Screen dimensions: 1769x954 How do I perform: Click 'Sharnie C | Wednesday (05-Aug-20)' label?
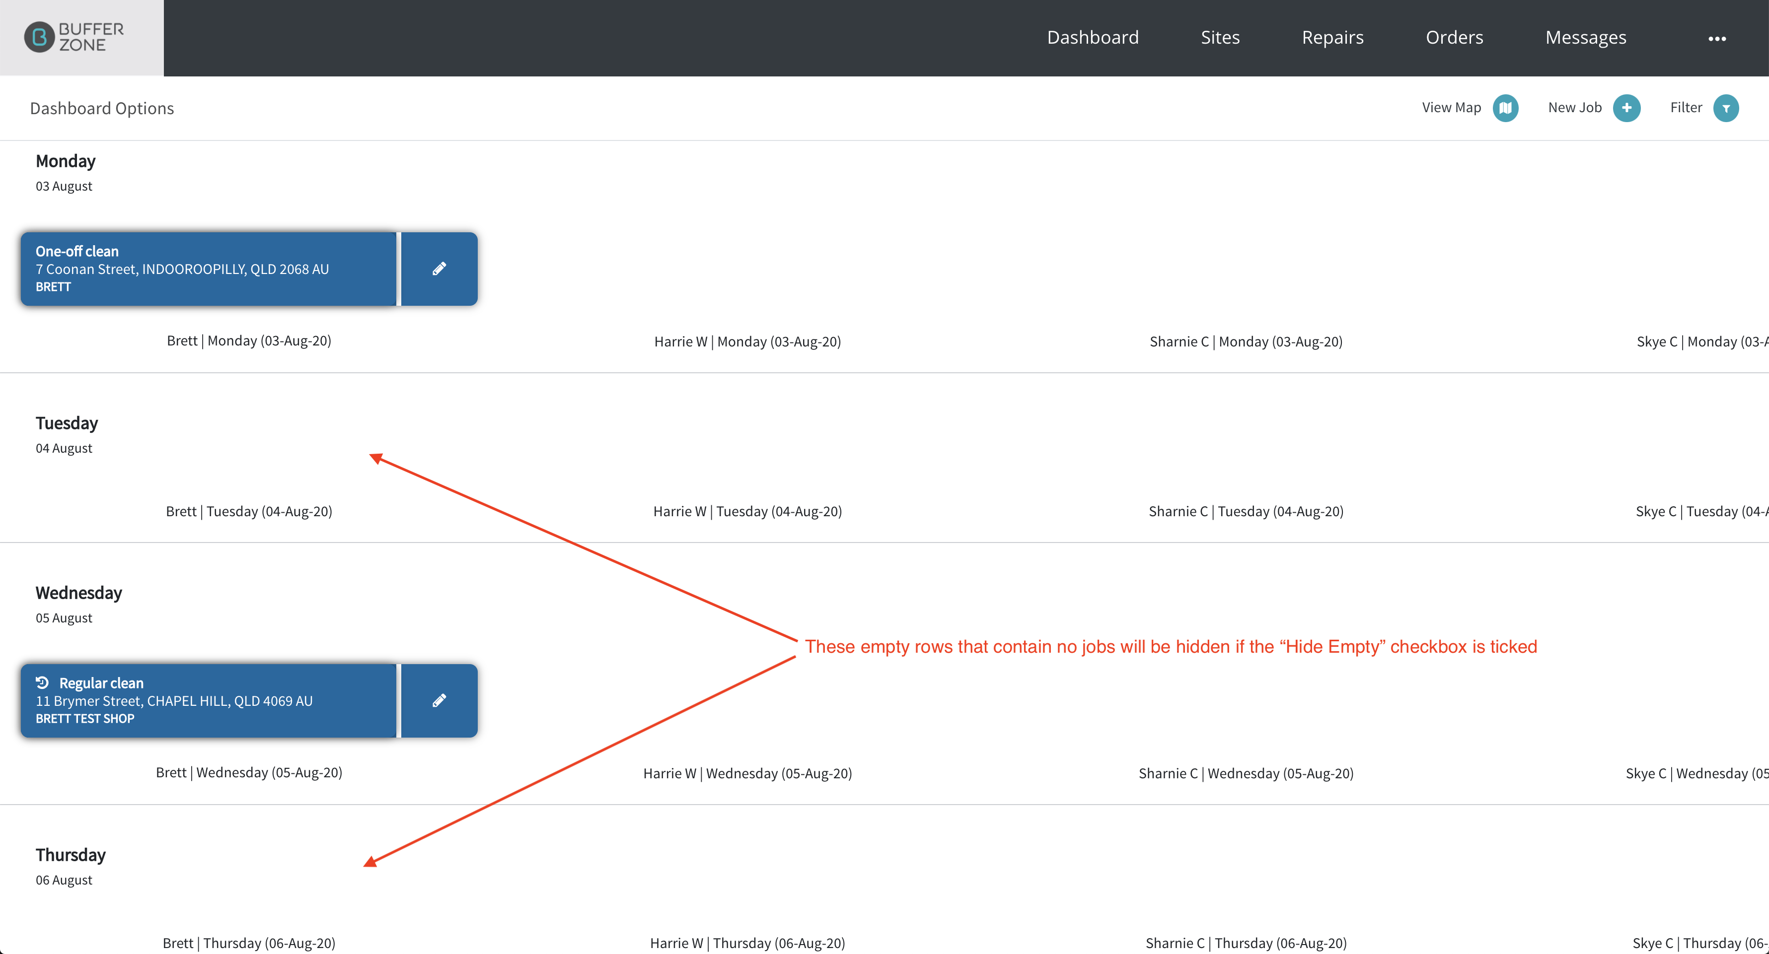1246,773
